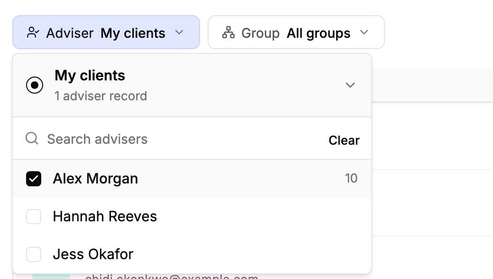Image resolution: width=493 pixels, height=279 pixels.
Task: Click the search magnifier icon
Action: tap(32, 138)
